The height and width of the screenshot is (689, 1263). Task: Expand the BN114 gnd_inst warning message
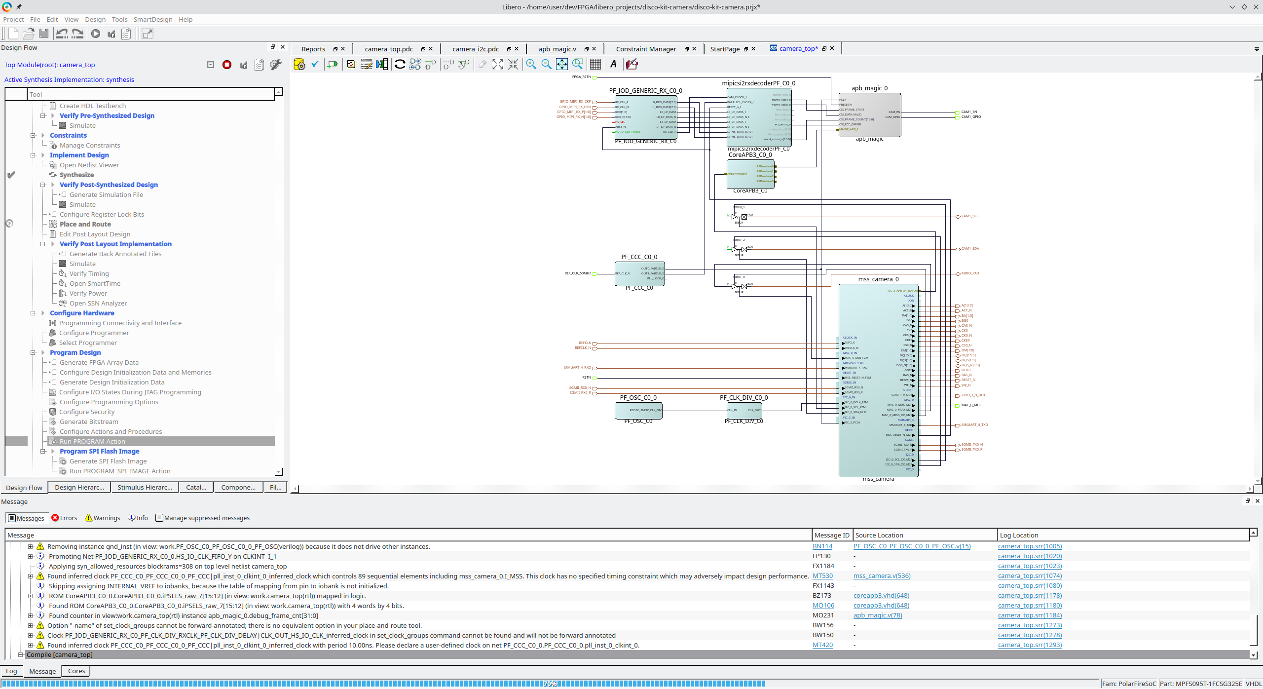click(30, 546)
